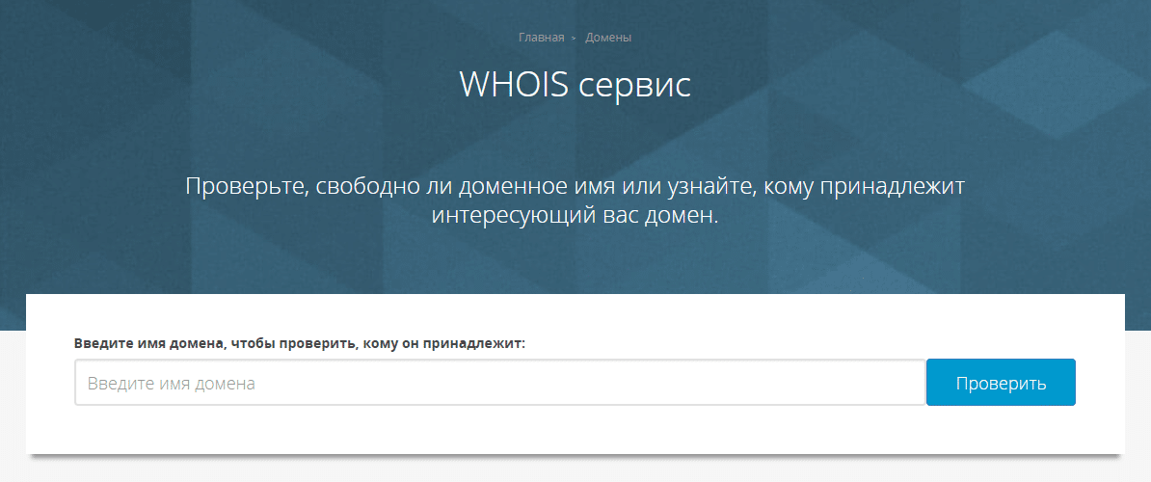Click the 'Проверьте, свободно ли доменное имя' description text

coord(575,201)
